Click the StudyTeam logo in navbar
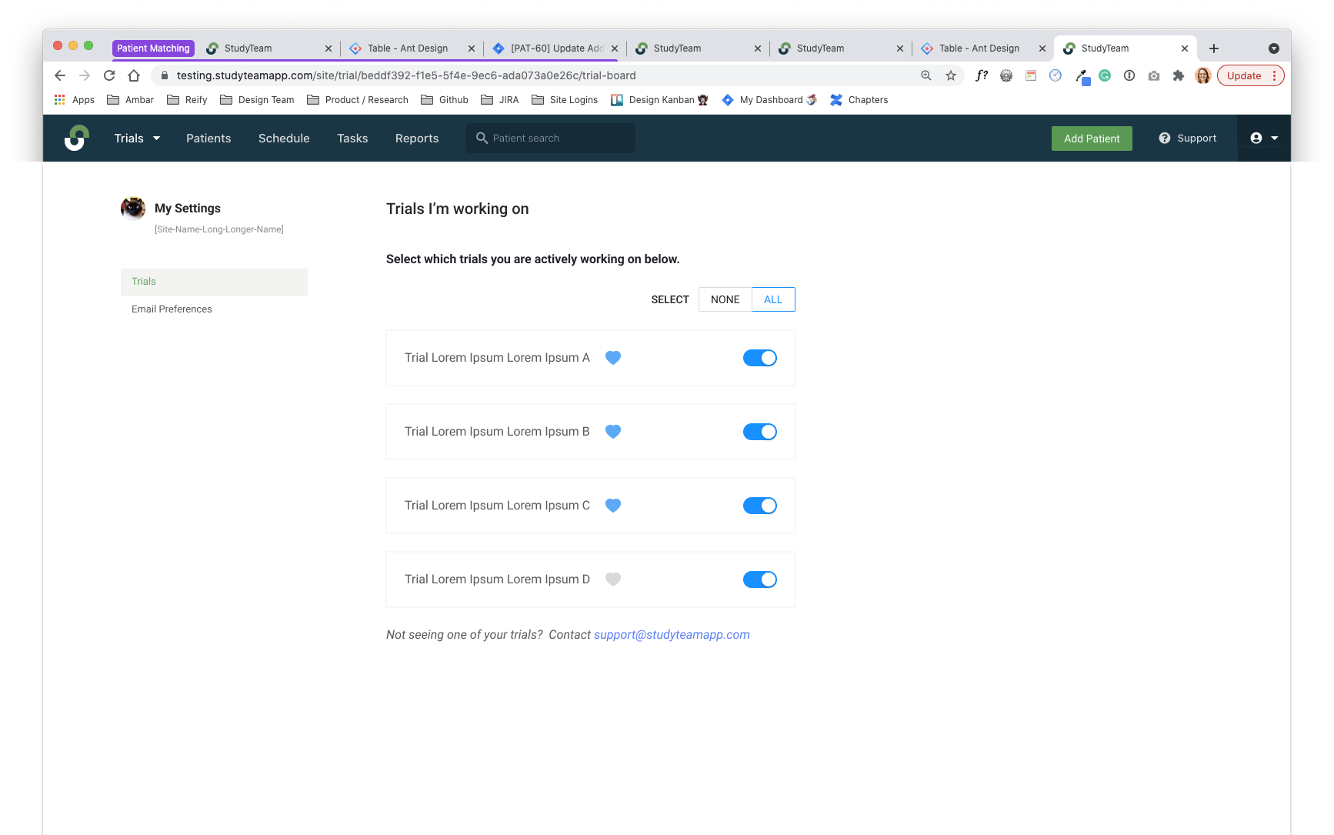This screenshot has height=835, width=1334. click(x=76, y=138)
